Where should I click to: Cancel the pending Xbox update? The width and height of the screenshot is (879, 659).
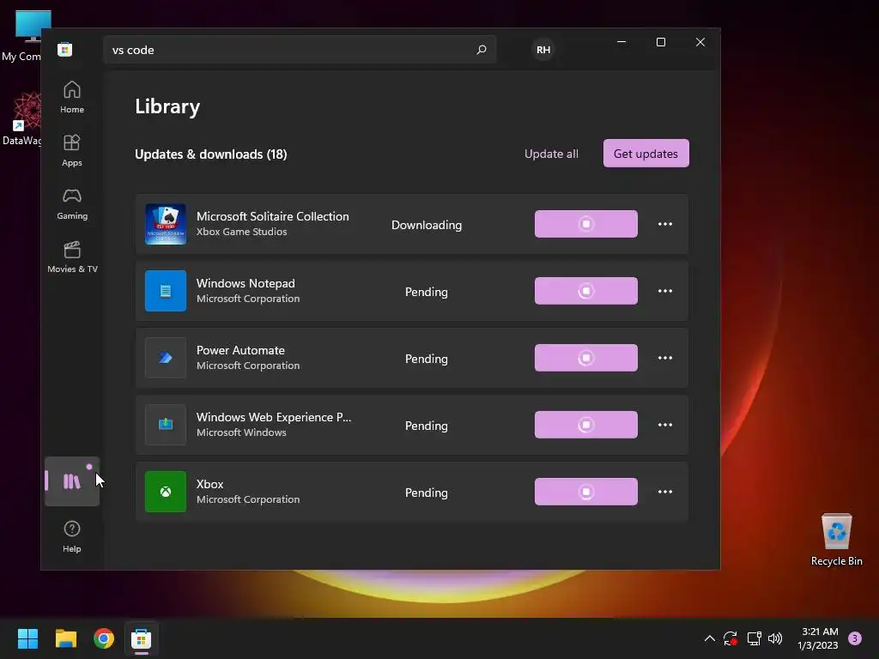(x=585, y=492)
